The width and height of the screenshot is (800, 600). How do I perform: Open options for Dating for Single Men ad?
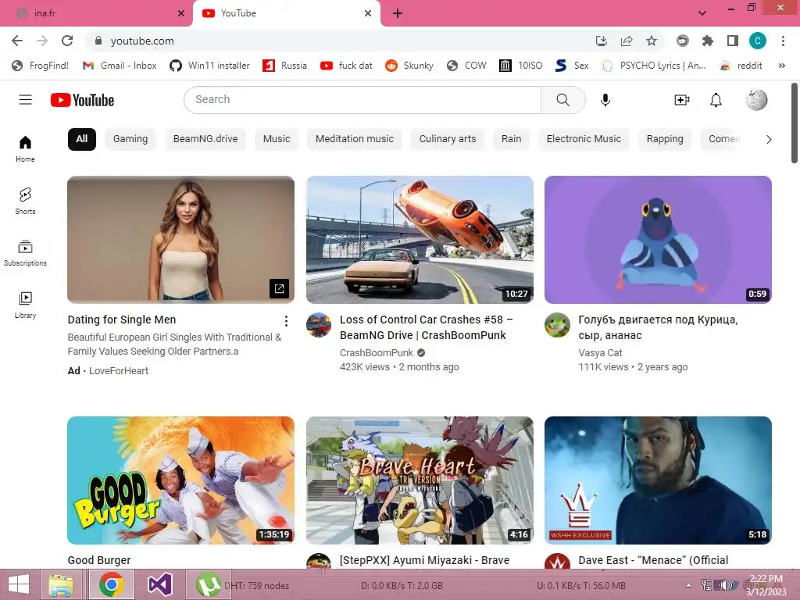pos(286,321)
